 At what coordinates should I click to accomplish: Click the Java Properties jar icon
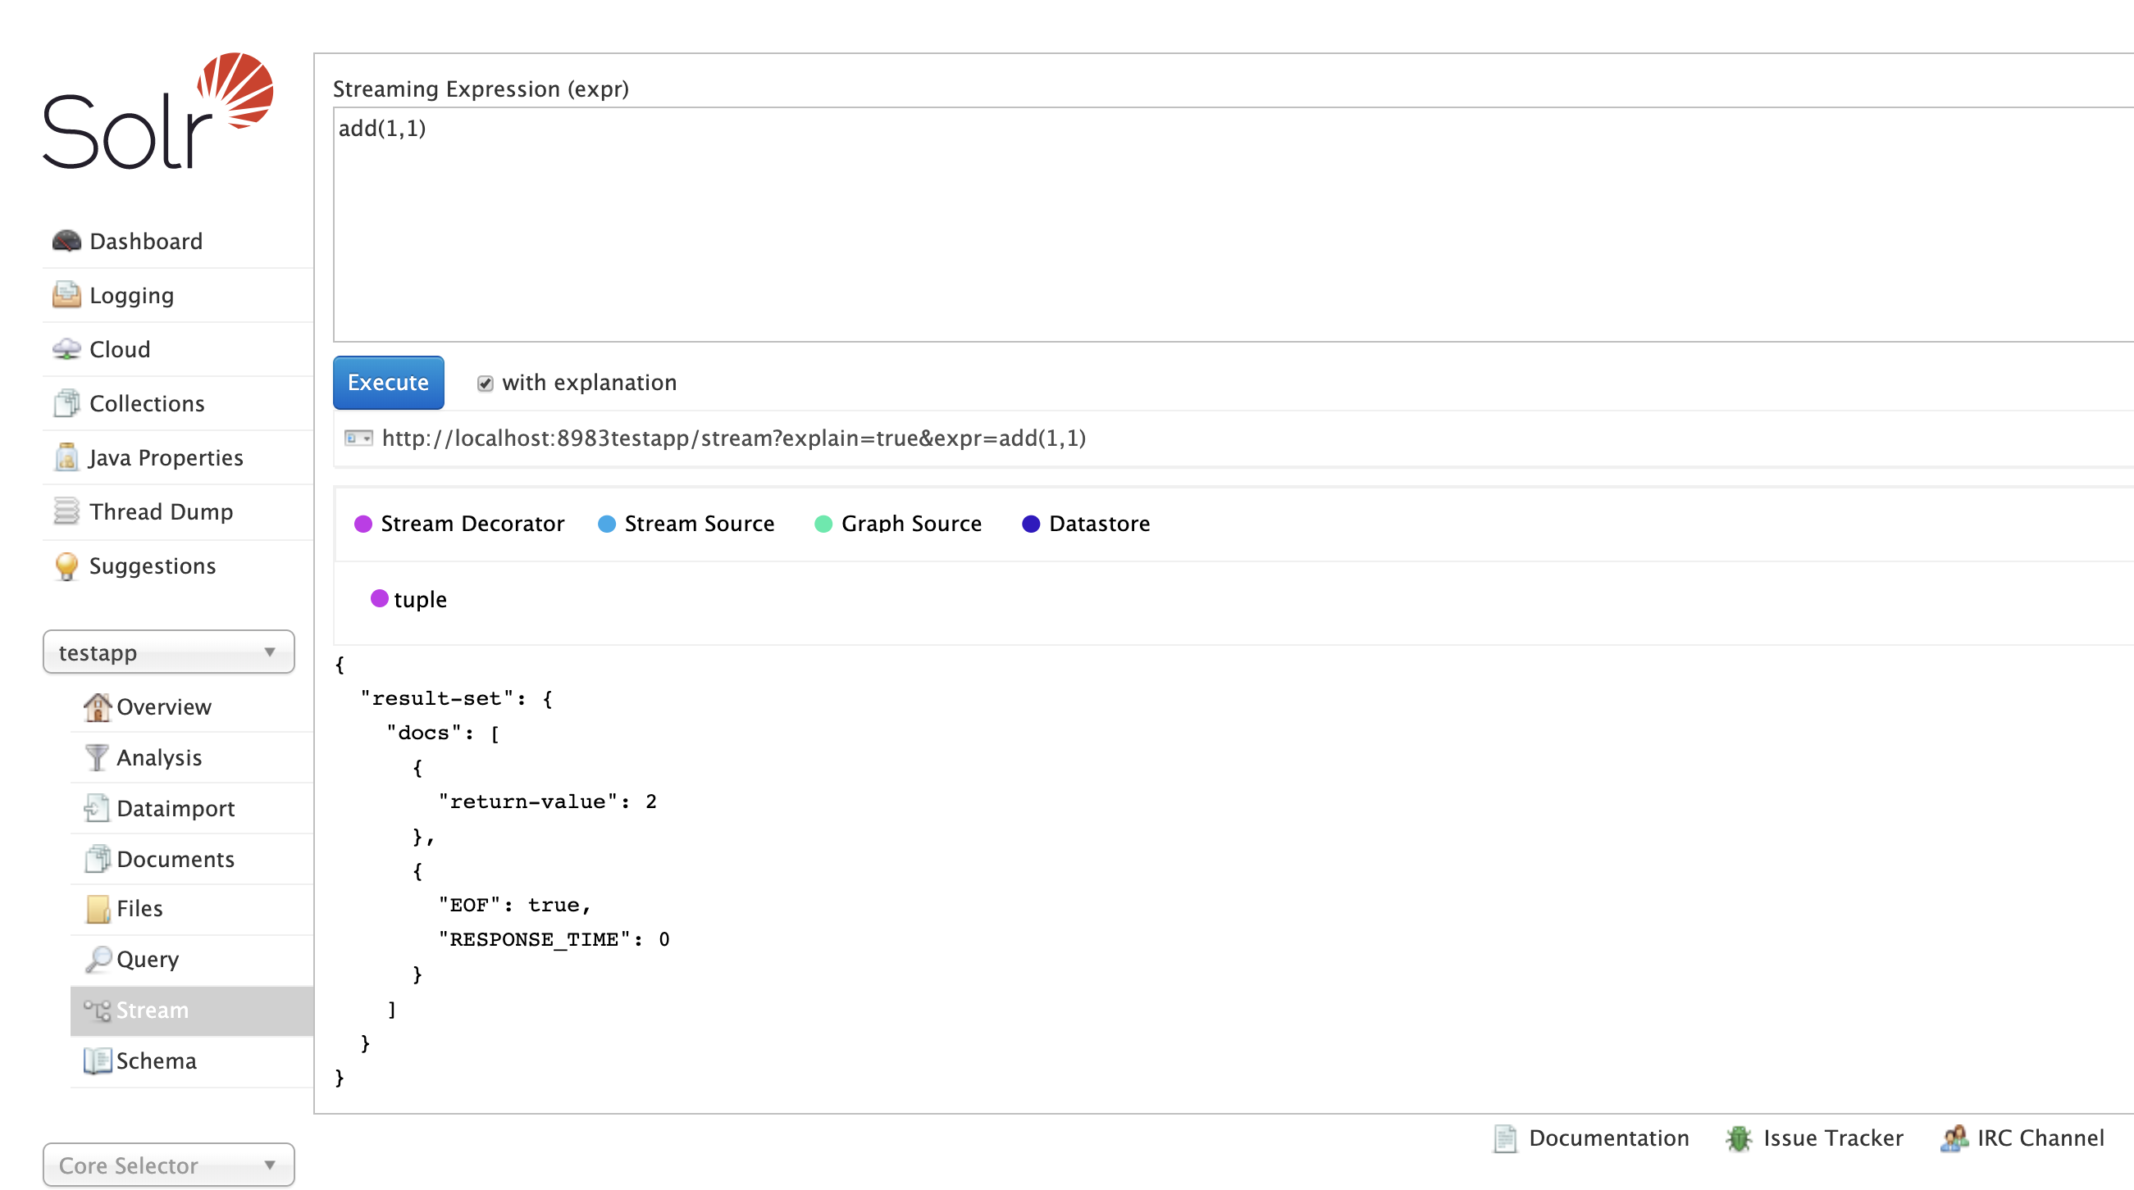66,457
